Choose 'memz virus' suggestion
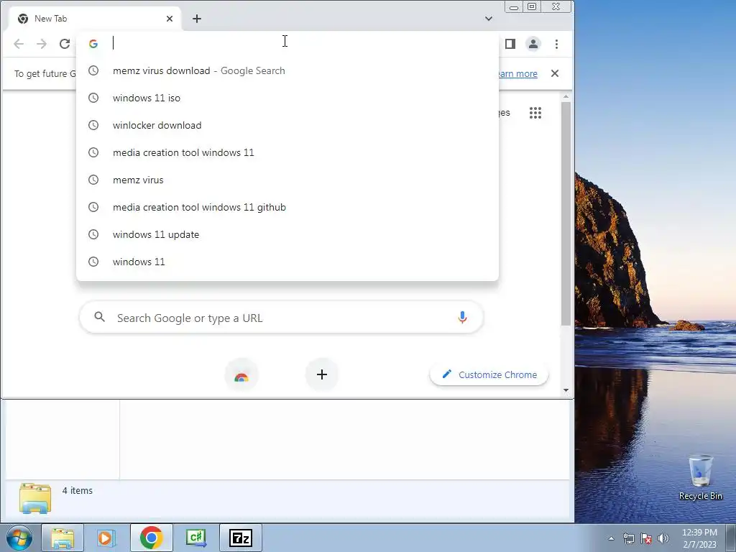The height and width of the screenshot is (552, 736). click(287, 179)
